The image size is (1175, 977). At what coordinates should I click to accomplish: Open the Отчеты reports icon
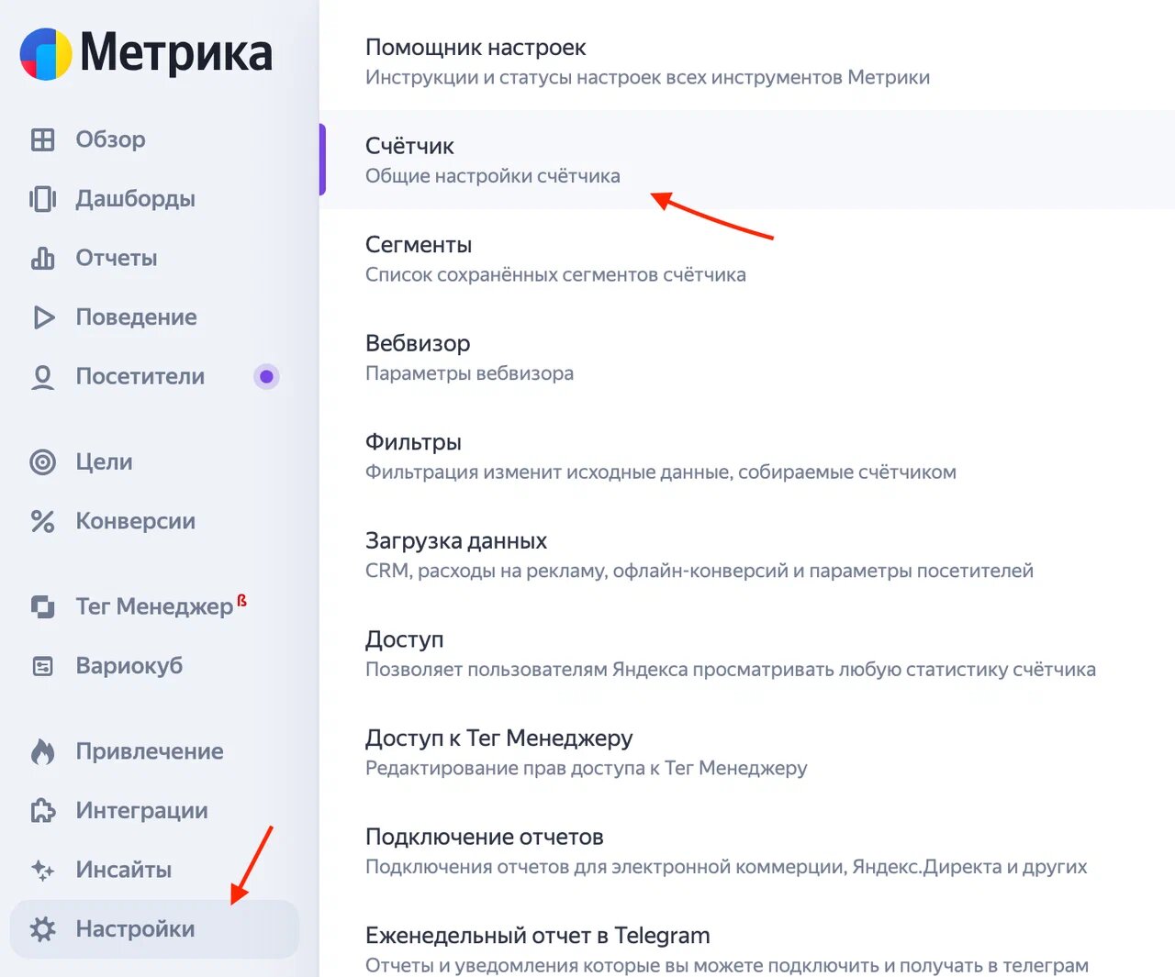coord(42,258)
